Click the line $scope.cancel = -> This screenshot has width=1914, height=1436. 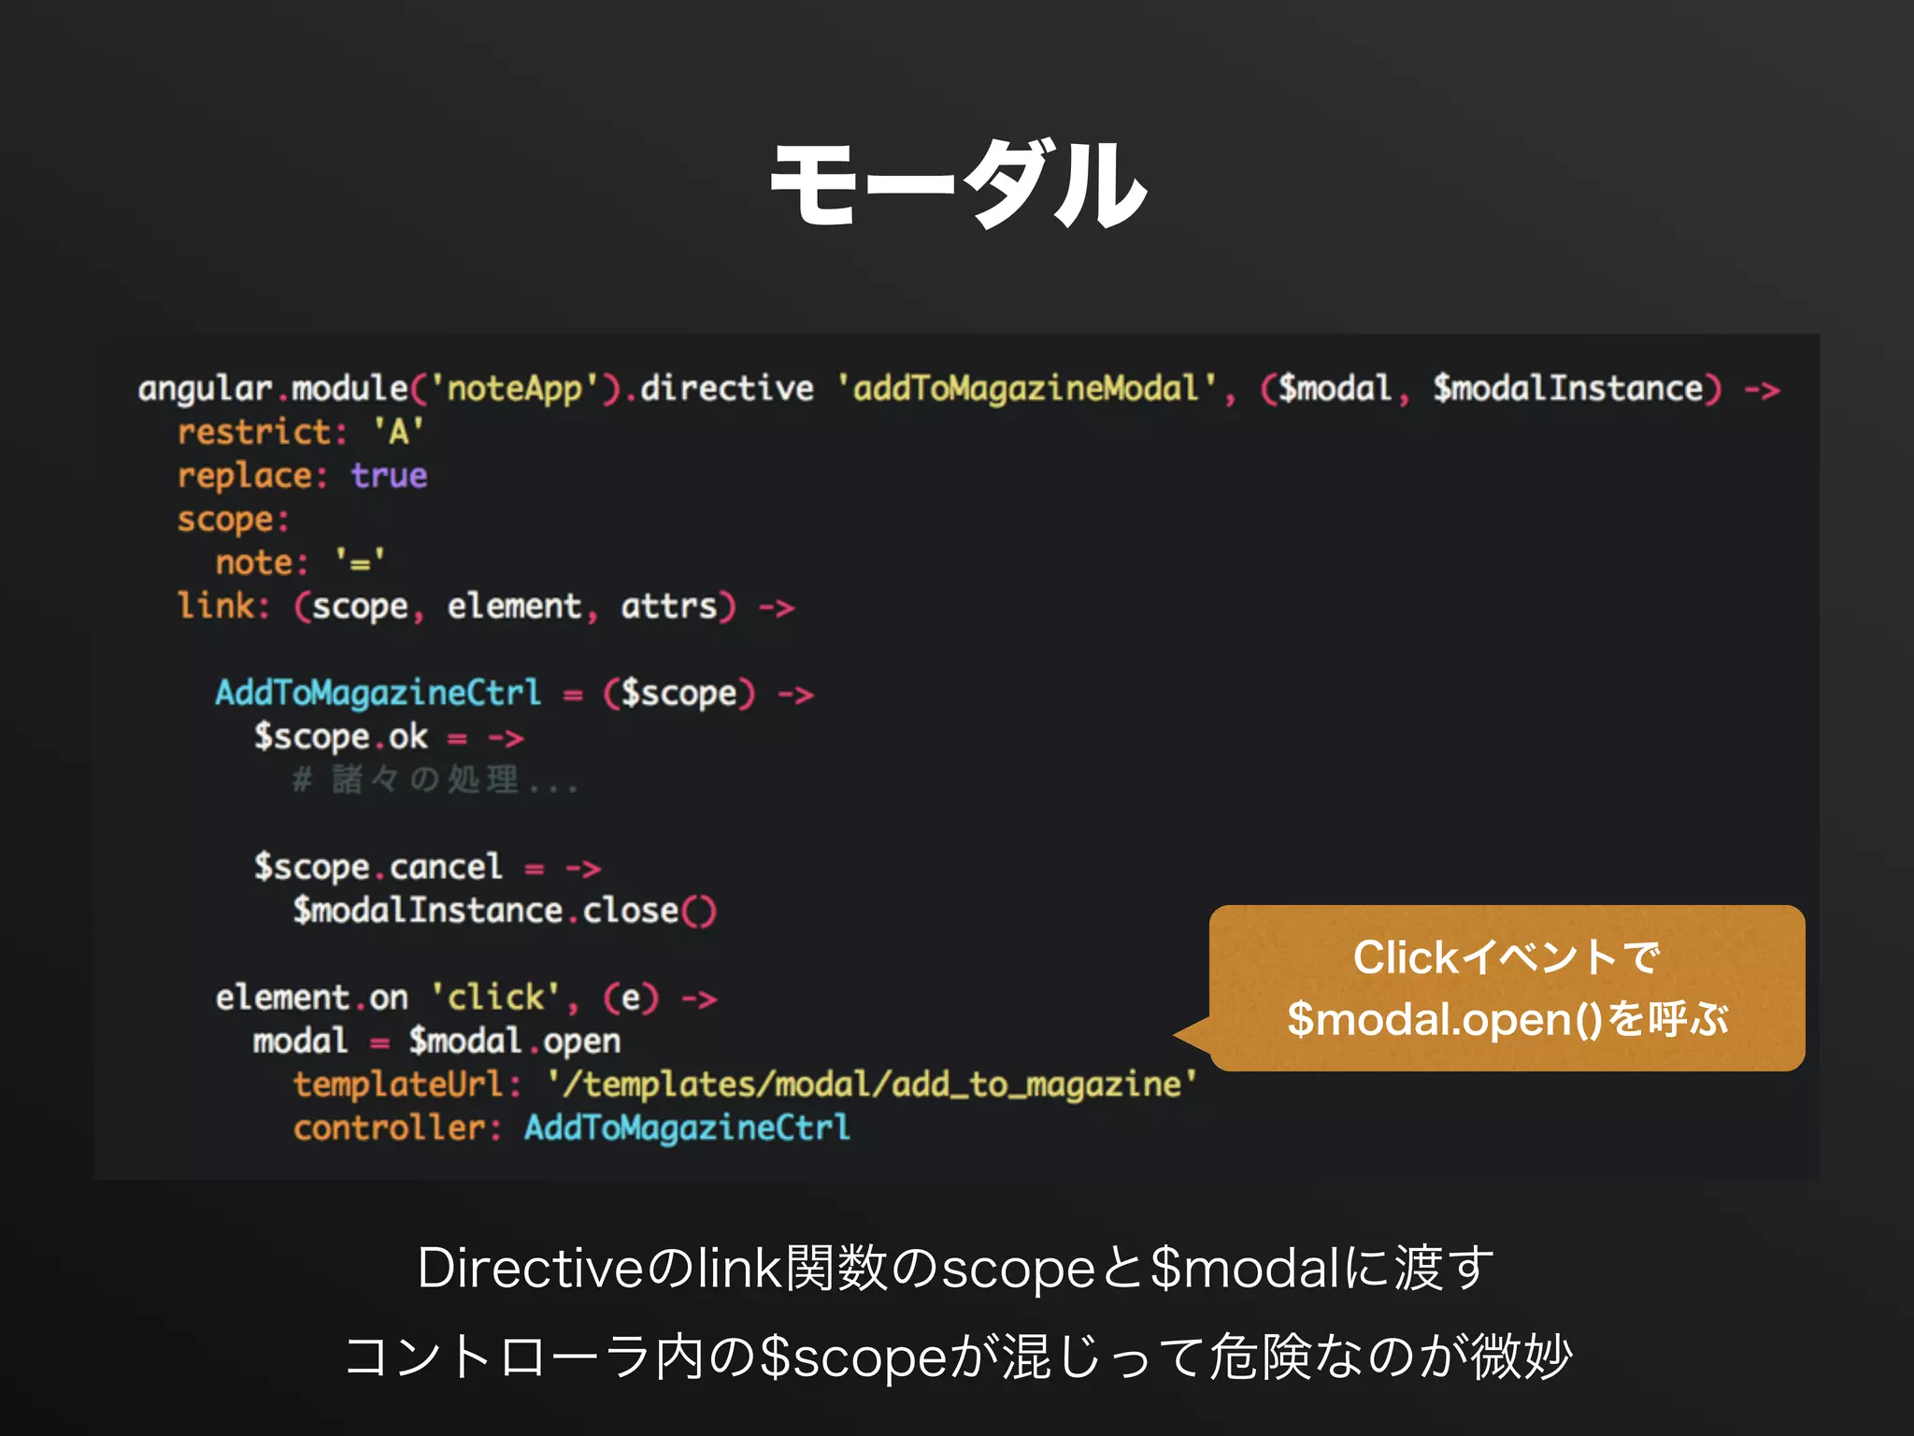pyautogui.click(x=427, y=868)
